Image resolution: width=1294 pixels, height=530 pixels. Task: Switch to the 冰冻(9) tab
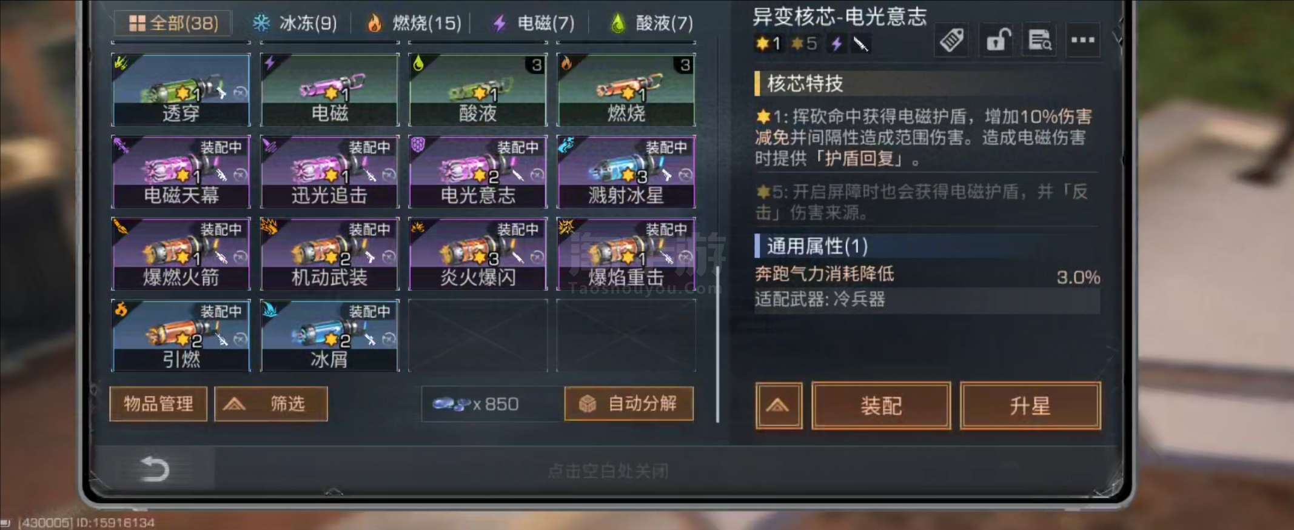click(x=295, y=24)
